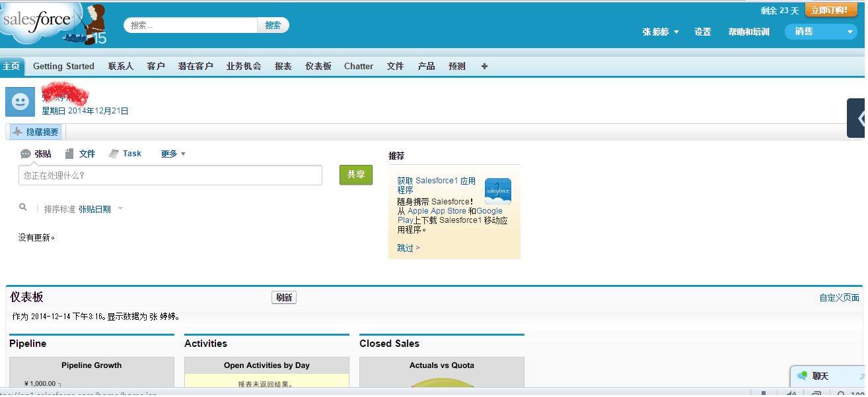Select the 仪表板 tab in the navigation bar
The height and width of the screenshot is (397, 868).
click(318, 66)
